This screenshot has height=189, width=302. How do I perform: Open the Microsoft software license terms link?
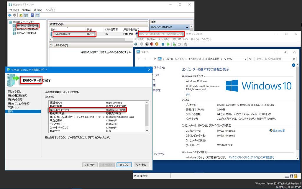[252, 157]
